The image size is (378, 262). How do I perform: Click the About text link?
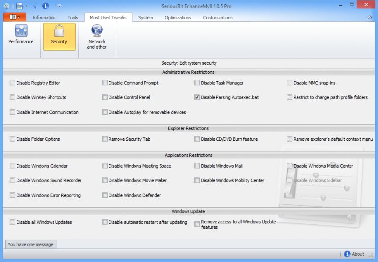358,254
